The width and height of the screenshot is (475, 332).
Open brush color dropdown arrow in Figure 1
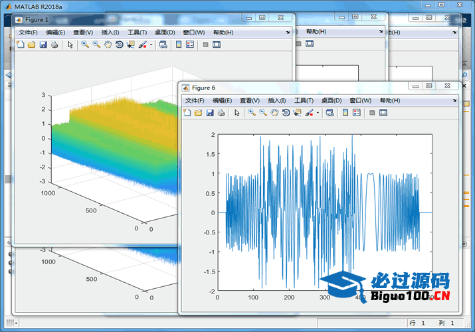coord(151,44)
